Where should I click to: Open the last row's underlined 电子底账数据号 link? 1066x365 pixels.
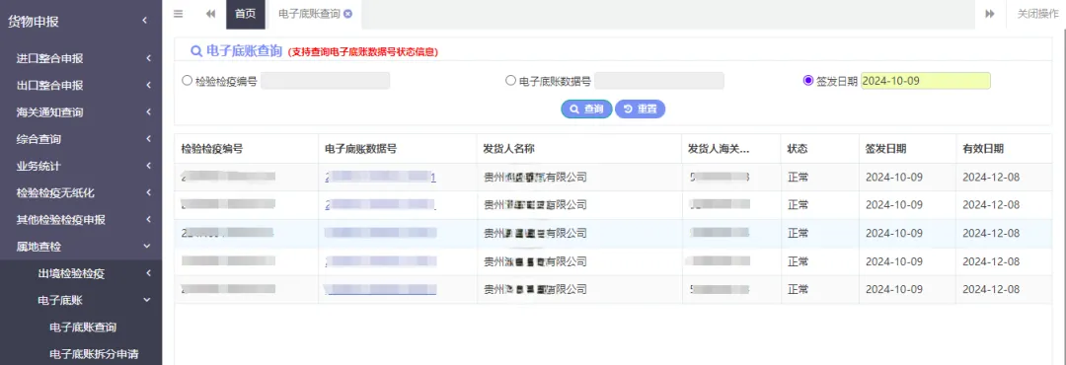click(381, 289)
